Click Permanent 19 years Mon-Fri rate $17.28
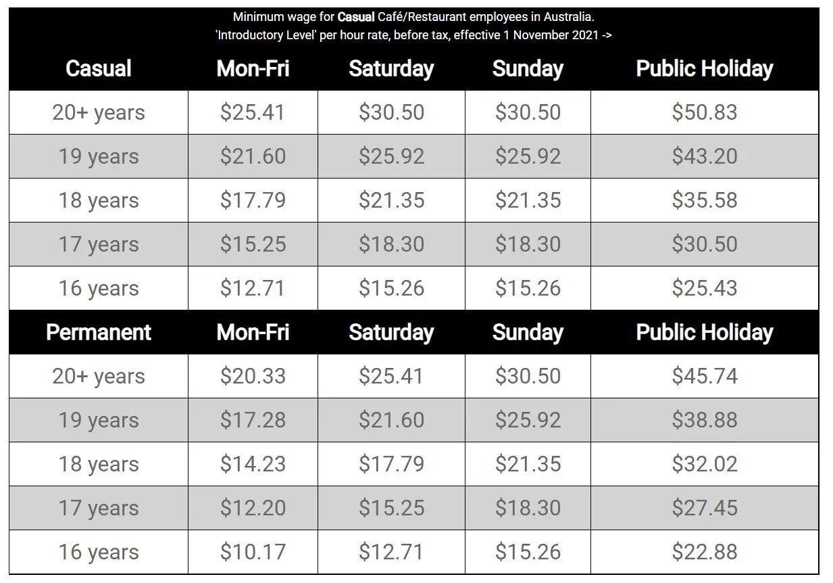Viewport: 833px width, 583px height. [253, 420]
